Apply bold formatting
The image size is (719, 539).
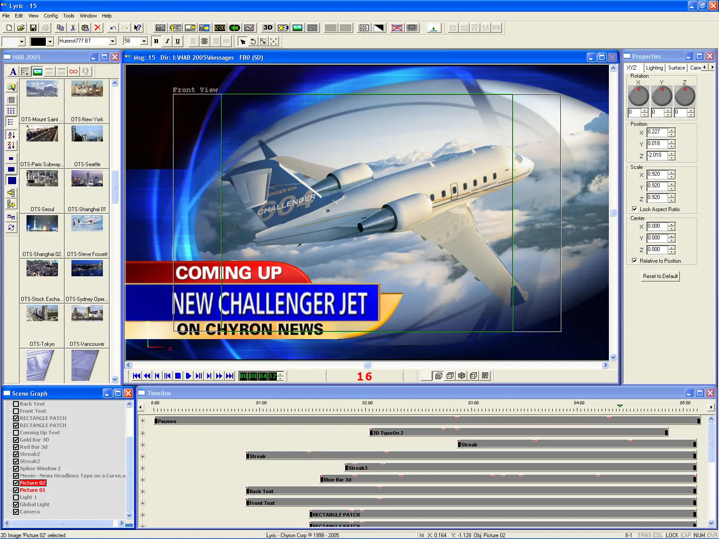[x=156, y=41]
